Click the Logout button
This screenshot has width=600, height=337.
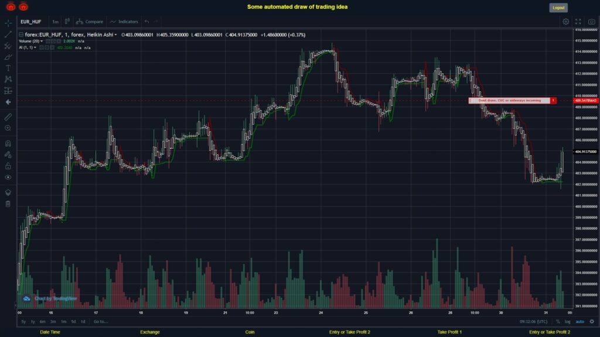558,8
